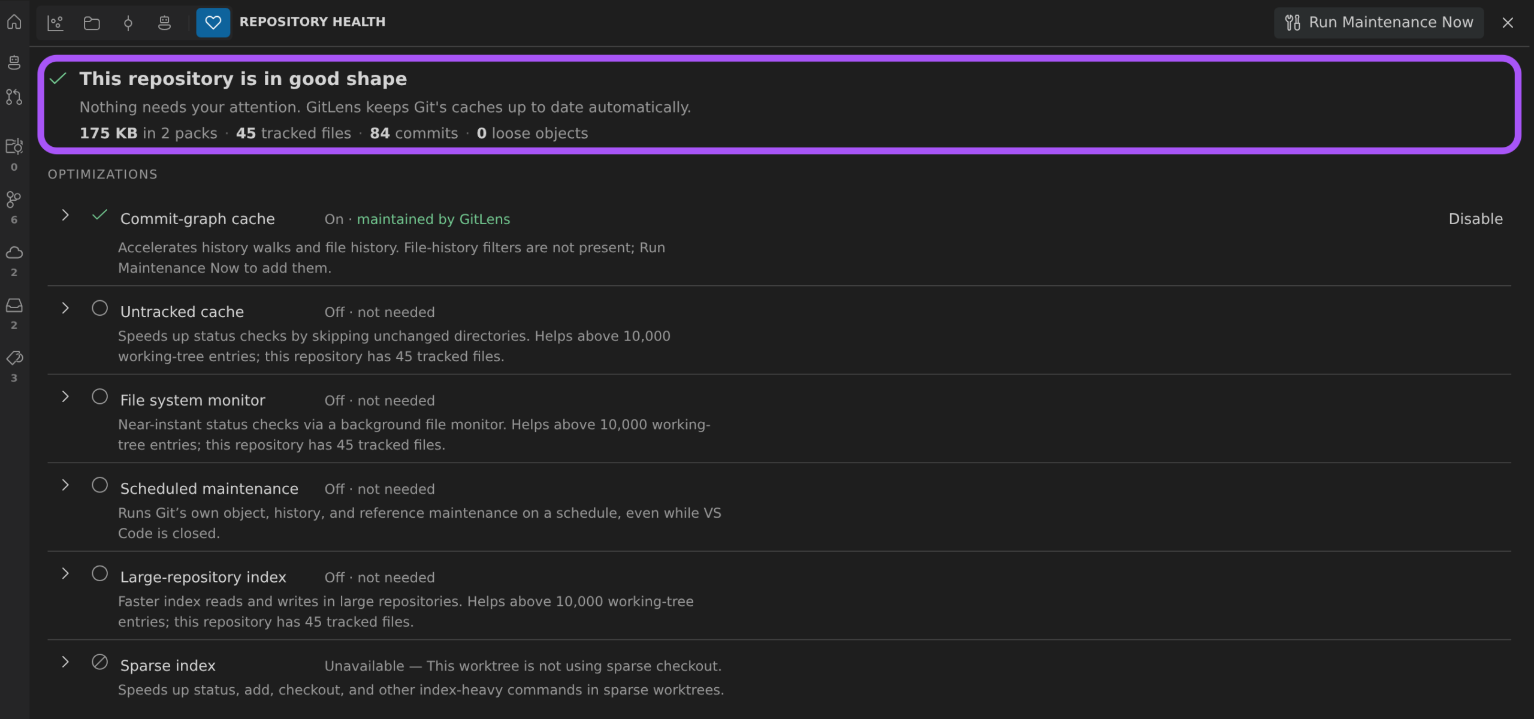
Task: Click the 'Scheduled maintenance' label
Action: [209, 489]
